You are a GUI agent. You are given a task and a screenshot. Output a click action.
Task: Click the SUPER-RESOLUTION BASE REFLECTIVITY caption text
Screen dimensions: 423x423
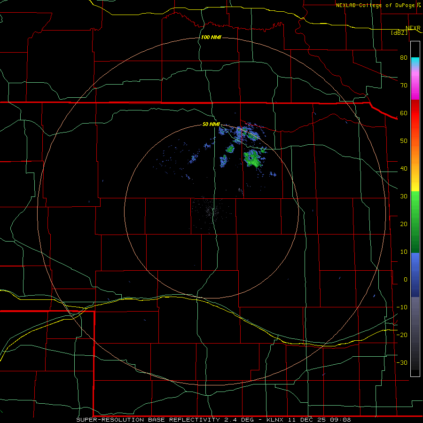coord(148,420)
